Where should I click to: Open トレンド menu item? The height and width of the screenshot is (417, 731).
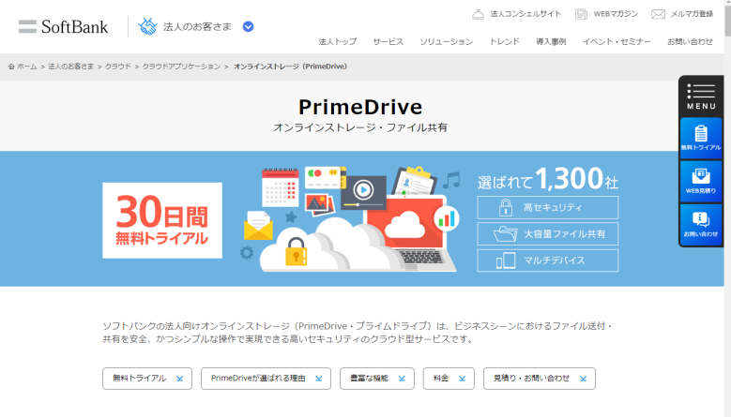[505, 42]
